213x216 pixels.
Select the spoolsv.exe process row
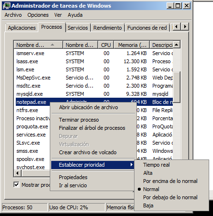(33, 159)
